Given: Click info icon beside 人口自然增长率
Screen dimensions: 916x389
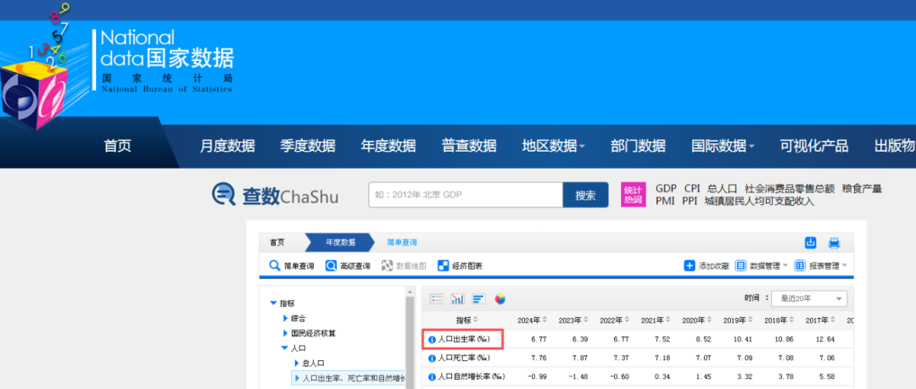Looking at the screenshot, I should click(x=433, y=377).
